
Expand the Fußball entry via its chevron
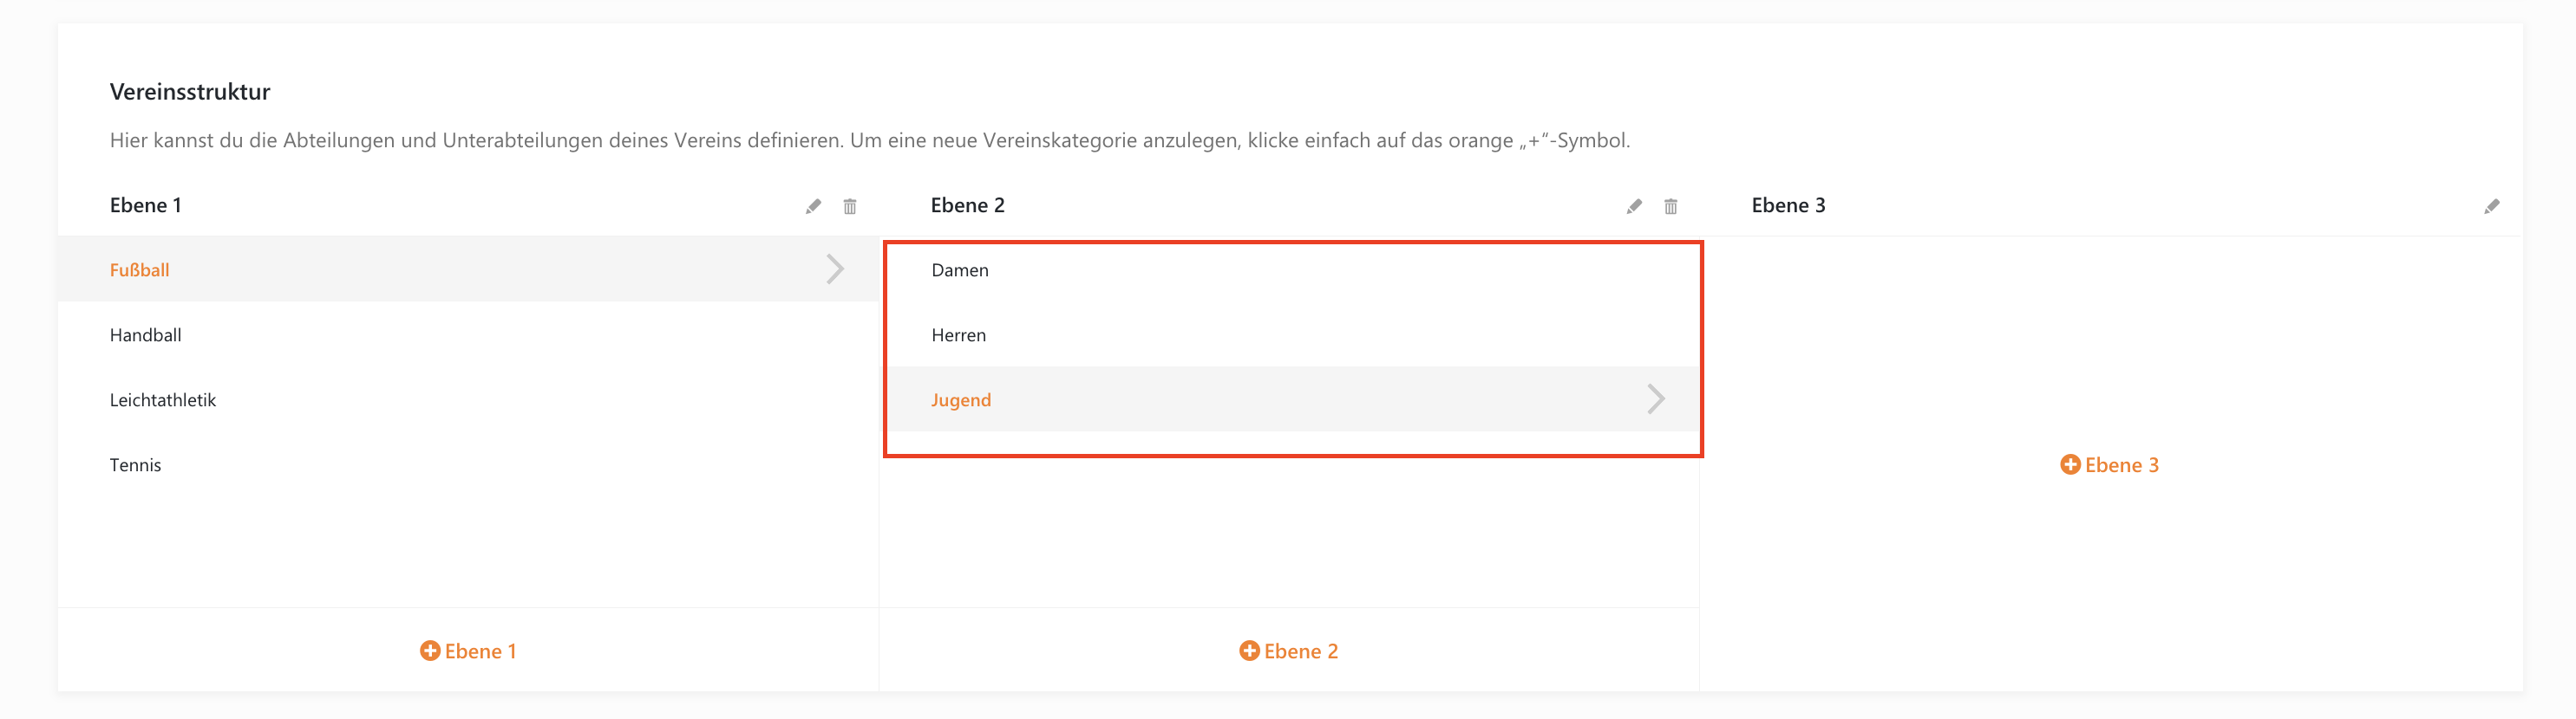tap(835, 269)
